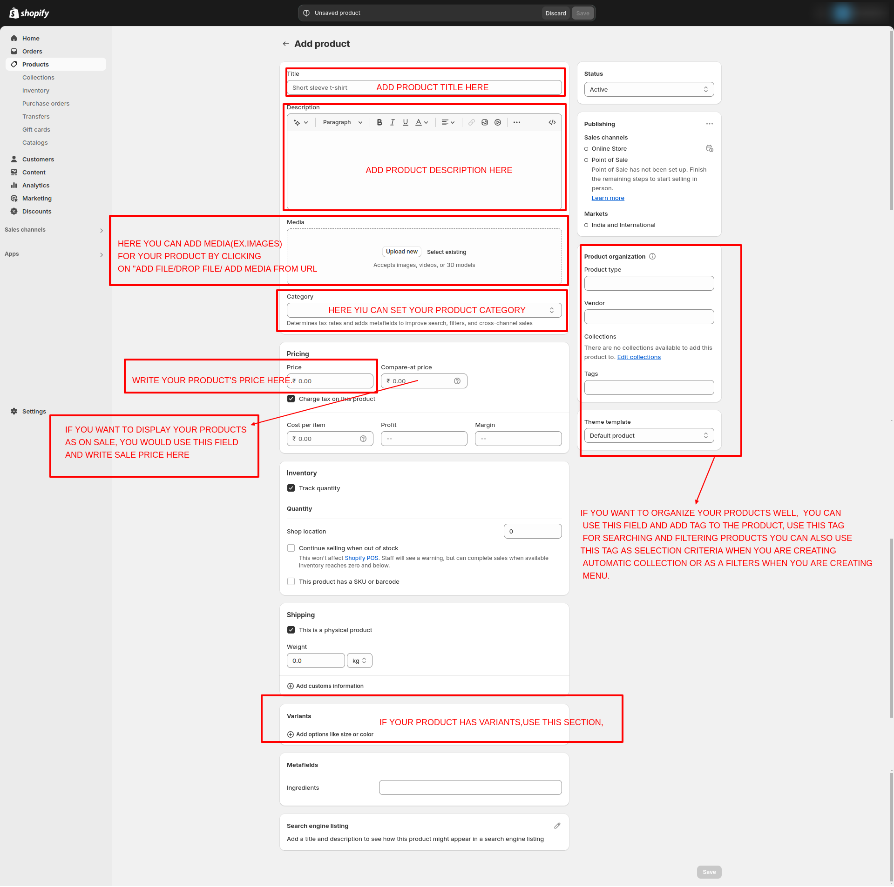Click the Save button at page bottom
The width and height of the screenshot is (894, 887).
click(709, 872)
